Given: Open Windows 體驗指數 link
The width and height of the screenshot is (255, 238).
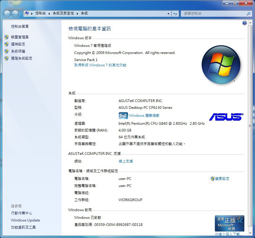Looking at the screenshot, I should [144, 116].
